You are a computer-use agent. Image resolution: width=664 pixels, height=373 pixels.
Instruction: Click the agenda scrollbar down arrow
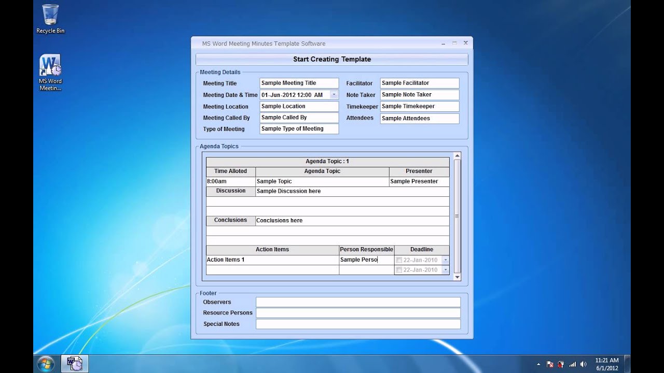click(457, 278)
